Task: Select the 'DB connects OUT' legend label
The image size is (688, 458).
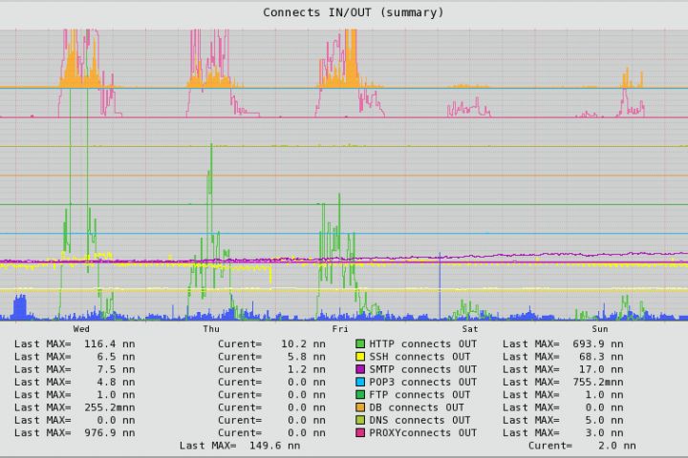Action: 417,407
